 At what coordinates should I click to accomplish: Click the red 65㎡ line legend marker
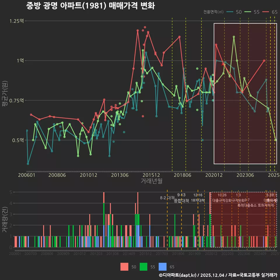click(x=266, y=12)
